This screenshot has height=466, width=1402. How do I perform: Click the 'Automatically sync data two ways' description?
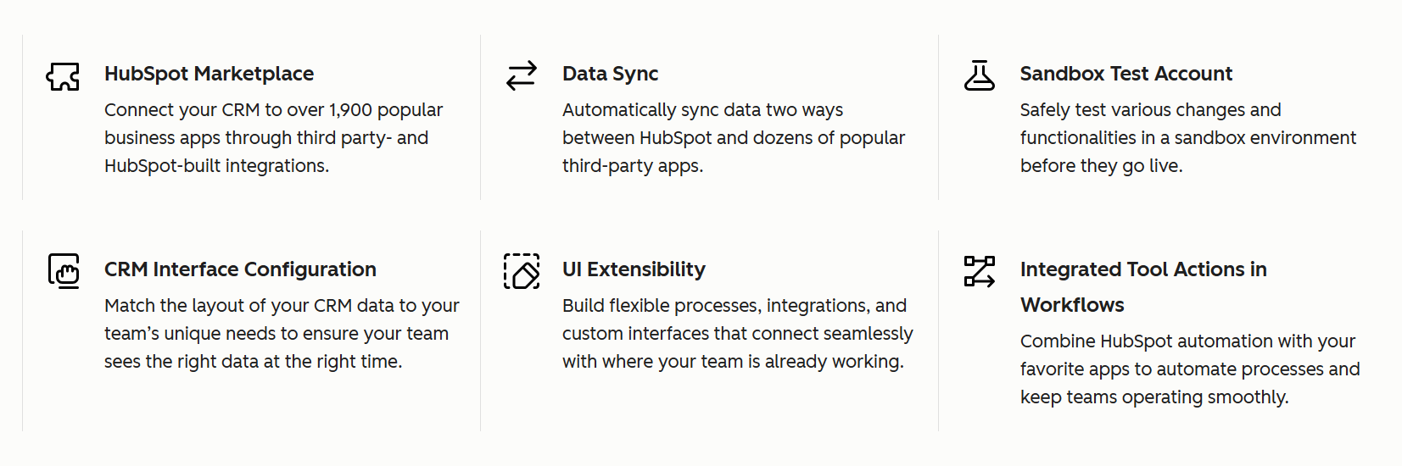click(x=702, y=110)
